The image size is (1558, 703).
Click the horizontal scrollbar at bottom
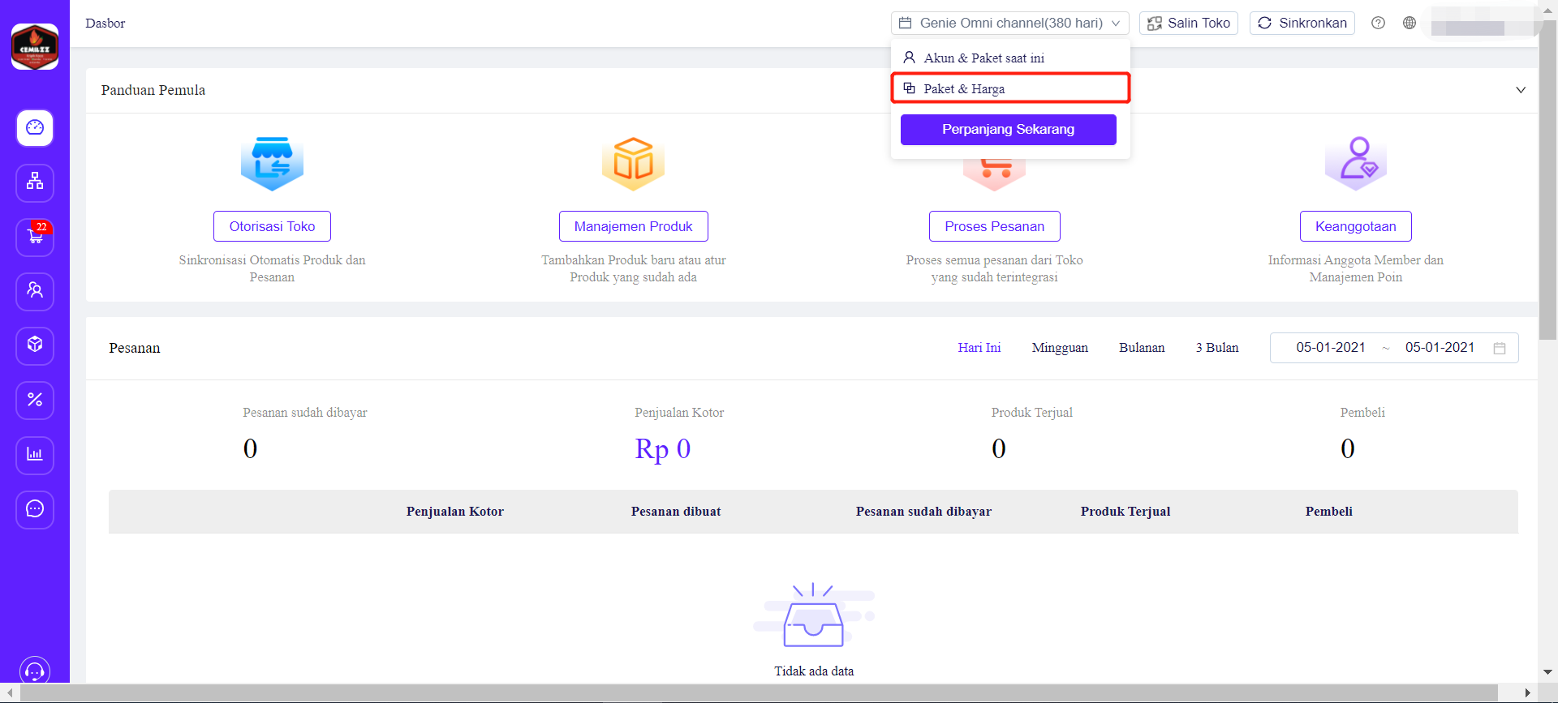point(759,692)
